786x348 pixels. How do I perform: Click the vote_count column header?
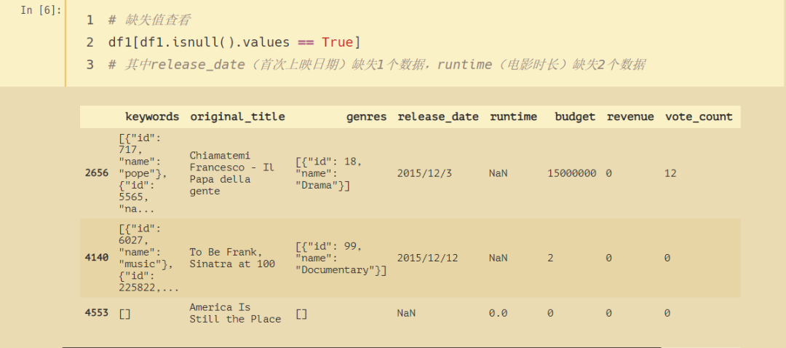699,116
